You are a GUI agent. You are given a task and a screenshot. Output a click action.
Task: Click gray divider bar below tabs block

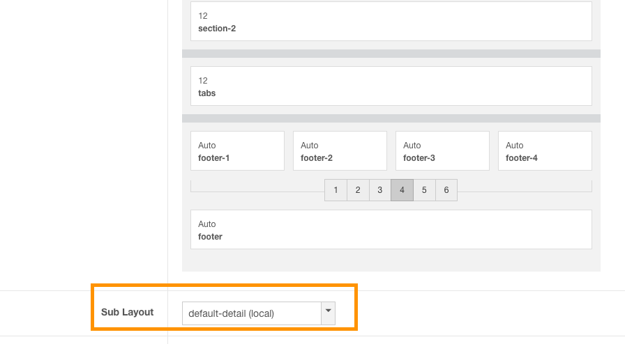click(391, 118)
